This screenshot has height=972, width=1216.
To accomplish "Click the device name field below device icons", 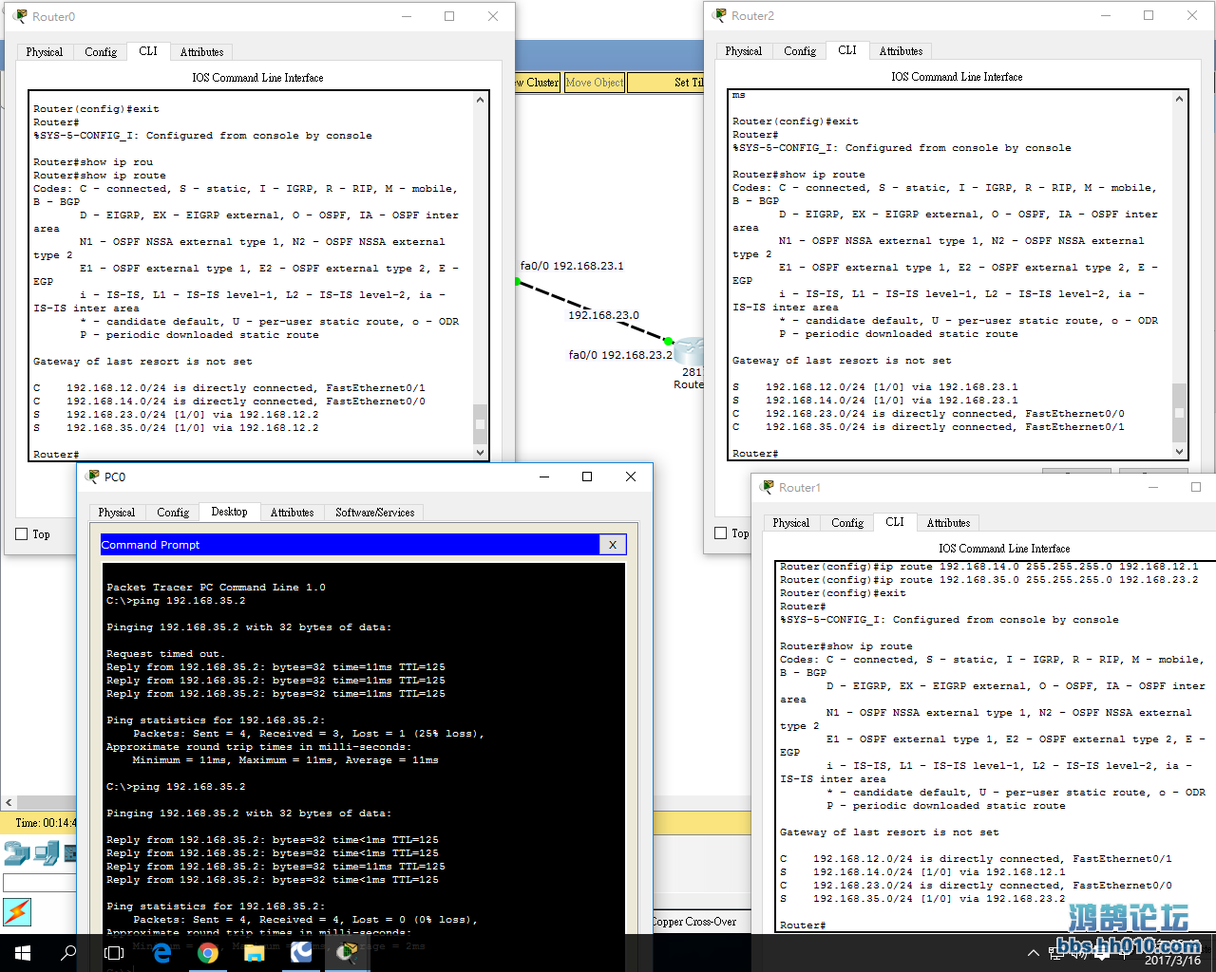I will (40, 884).
